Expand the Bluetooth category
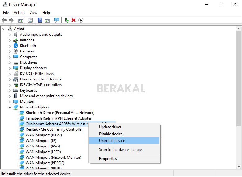Viewport: 242px width, 177px height. tap(10, 46)
